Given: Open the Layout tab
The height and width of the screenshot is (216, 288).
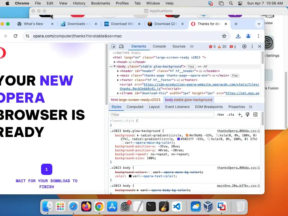Looking at the screenshot, I should [154, 107].
